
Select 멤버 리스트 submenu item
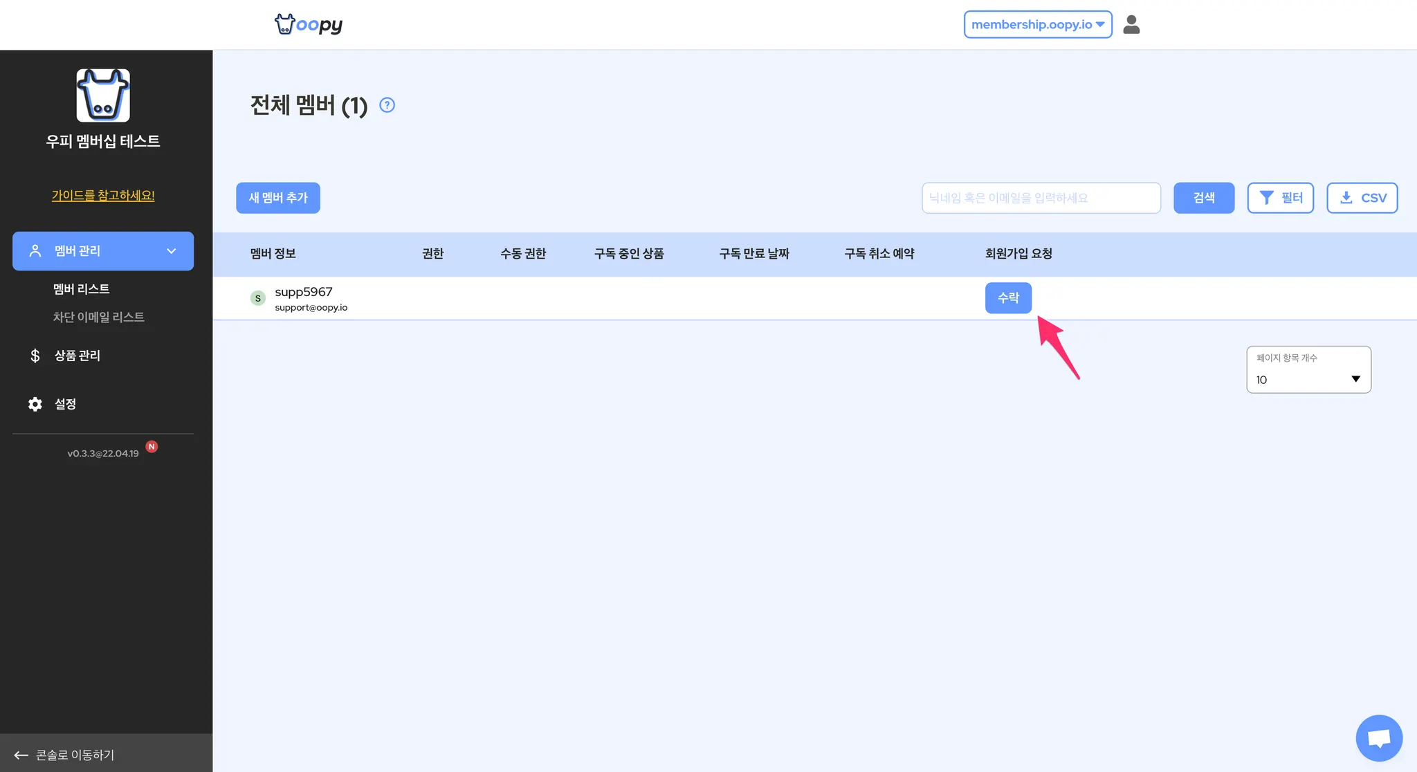(82, 289)
